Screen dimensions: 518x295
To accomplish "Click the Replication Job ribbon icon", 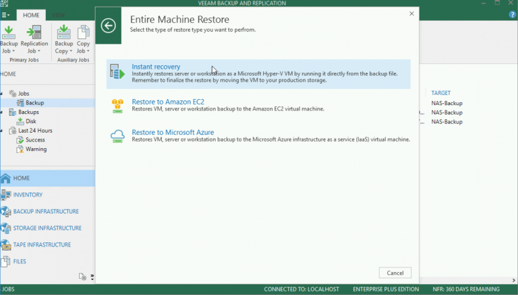I will (x=34, y=33).
